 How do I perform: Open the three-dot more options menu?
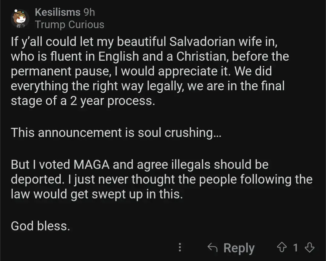[180, 247]
